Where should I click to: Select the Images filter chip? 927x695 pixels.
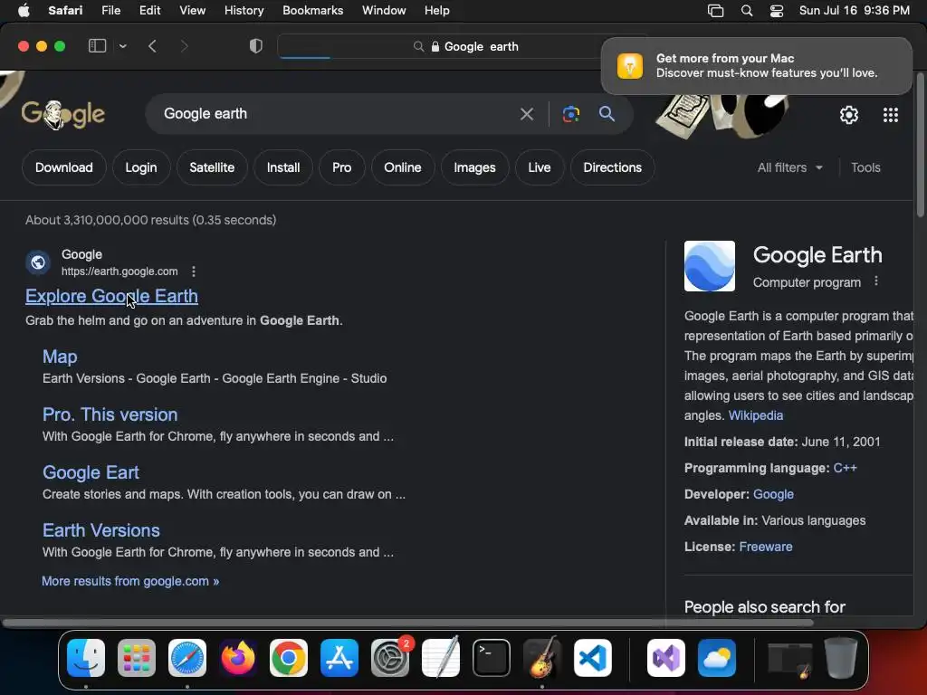click(474, 167)
